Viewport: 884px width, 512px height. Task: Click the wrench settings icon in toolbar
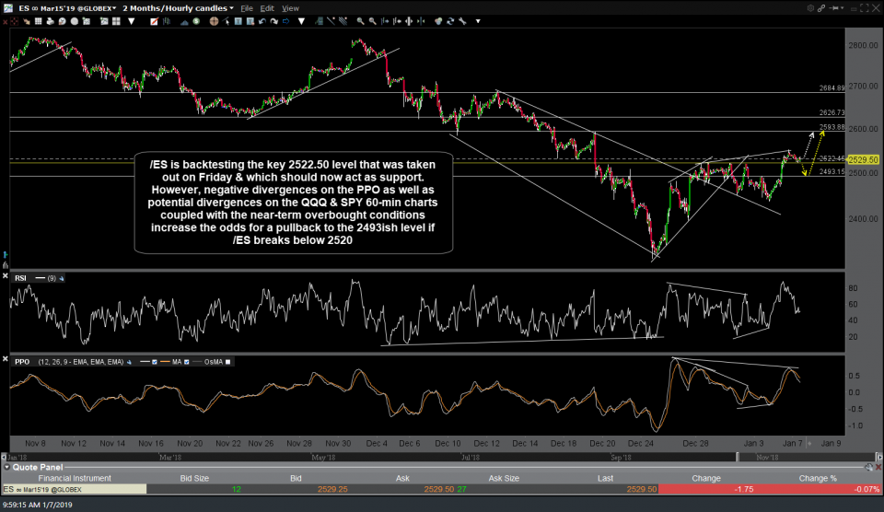coord(462,21)
